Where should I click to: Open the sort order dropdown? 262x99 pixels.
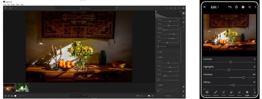21,96
